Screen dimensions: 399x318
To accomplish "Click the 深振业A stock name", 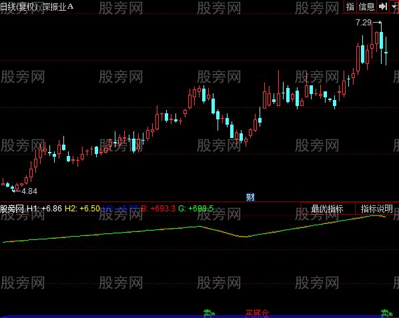I will (58, 7).
